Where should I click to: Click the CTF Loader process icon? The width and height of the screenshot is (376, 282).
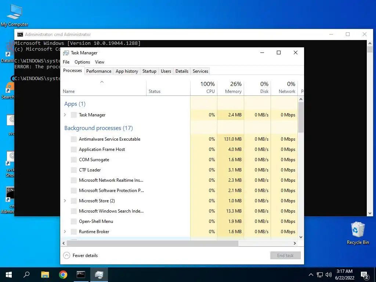tap(74, 170)
